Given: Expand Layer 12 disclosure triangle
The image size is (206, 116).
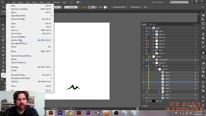Looking at the screenshot, I should click(x=150, y=101).
